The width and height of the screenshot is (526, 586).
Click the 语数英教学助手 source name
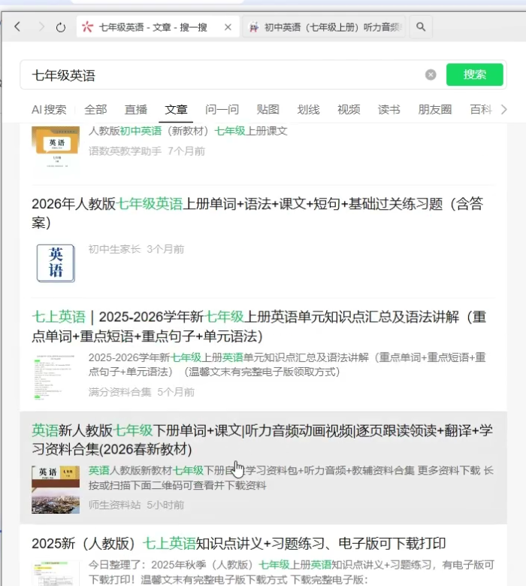coord(125,151)
